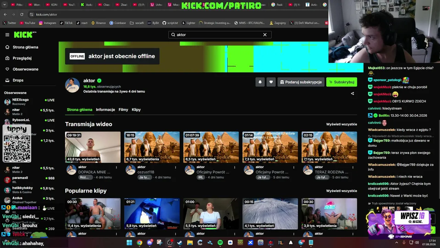Open paramaxil channel in sidebar
Screen dimensions: 440x248
[29, 180]
